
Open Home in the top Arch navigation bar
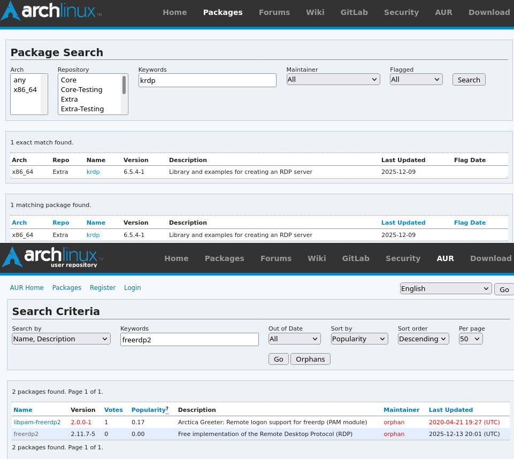[175, 12]
